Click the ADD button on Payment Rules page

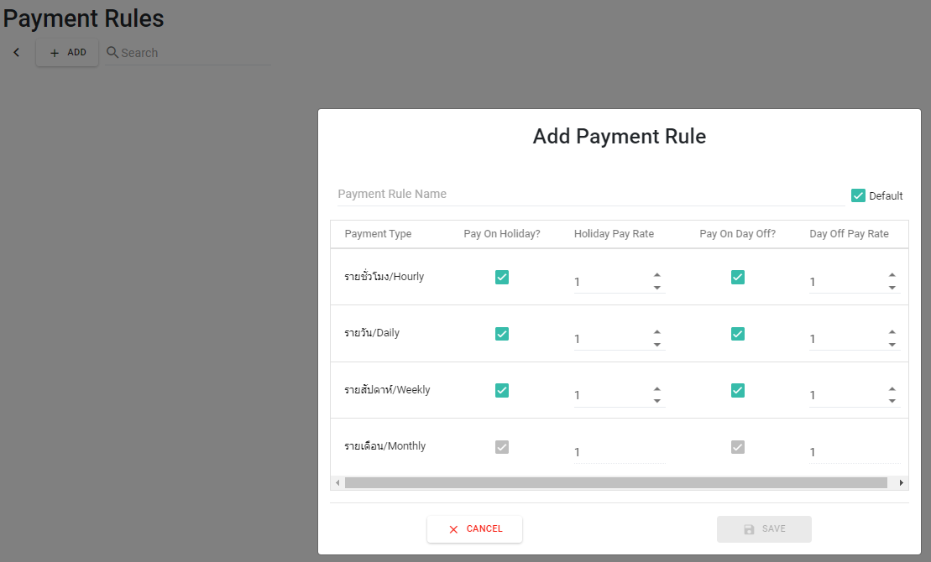67,53
